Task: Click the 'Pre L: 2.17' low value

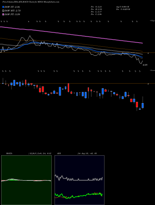Action: pyautogui.click(x=96, y=12)
